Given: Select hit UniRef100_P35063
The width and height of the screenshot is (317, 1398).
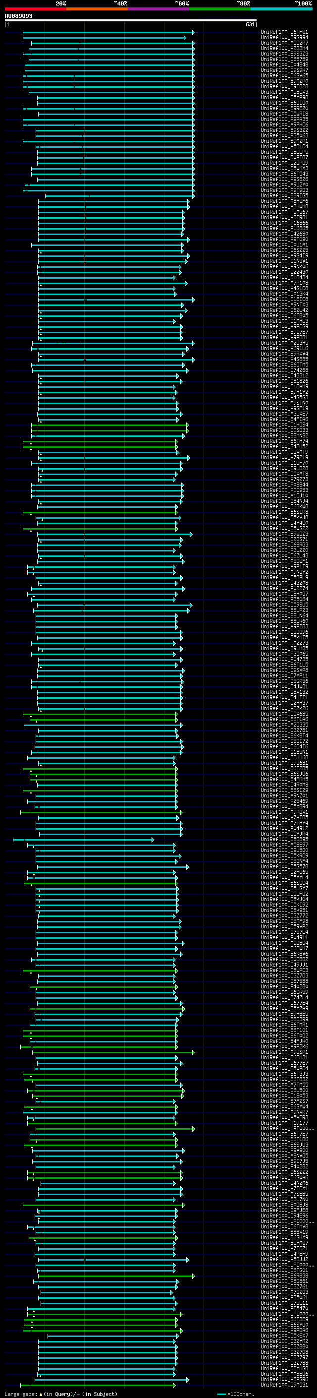Looking at the screenshot, I should (284, 136).
